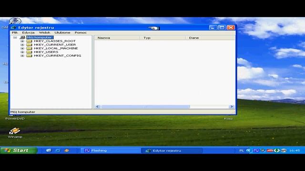Click the red ATI tray icon

(270, 151)
